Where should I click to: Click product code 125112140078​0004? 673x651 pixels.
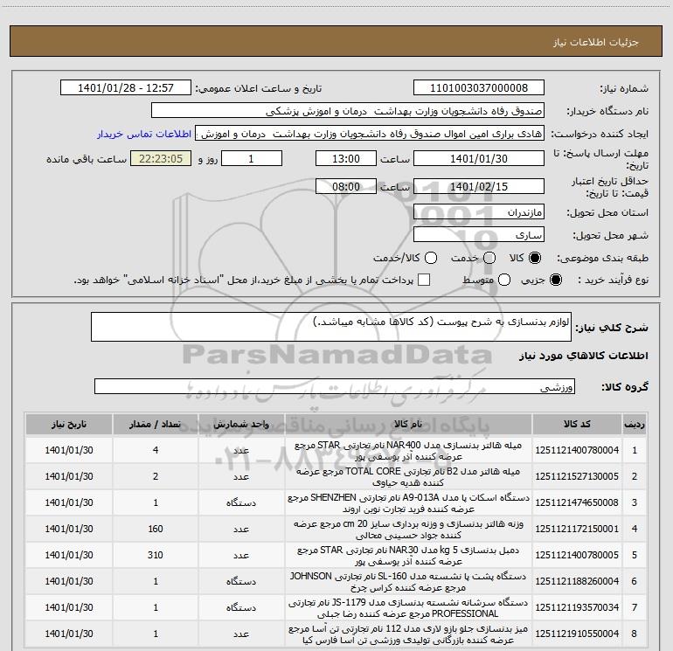(577, 450)
